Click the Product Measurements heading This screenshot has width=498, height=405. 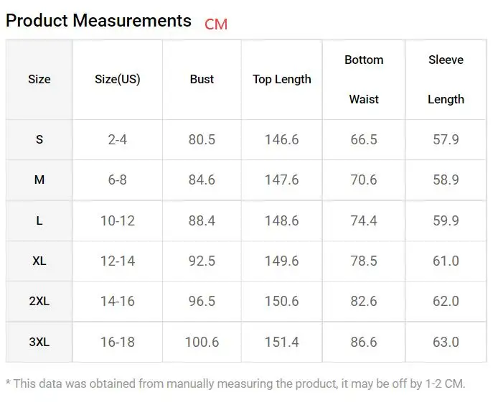click(x=98, y=21)
